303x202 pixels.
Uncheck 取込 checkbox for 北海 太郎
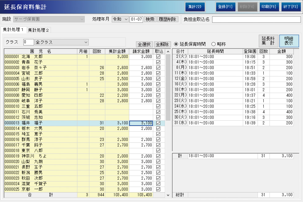[158, 57]
